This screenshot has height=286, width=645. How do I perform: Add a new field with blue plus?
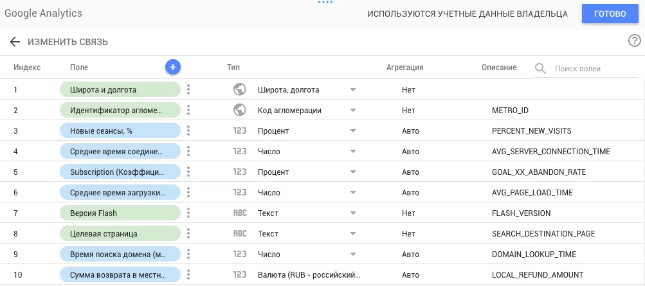click(173, 67)
